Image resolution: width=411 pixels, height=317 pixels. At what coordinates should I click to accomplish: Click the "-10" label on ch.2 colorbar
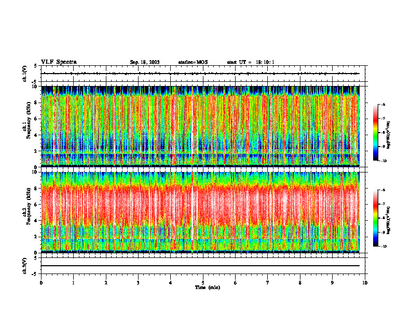[x=383, y=247]
